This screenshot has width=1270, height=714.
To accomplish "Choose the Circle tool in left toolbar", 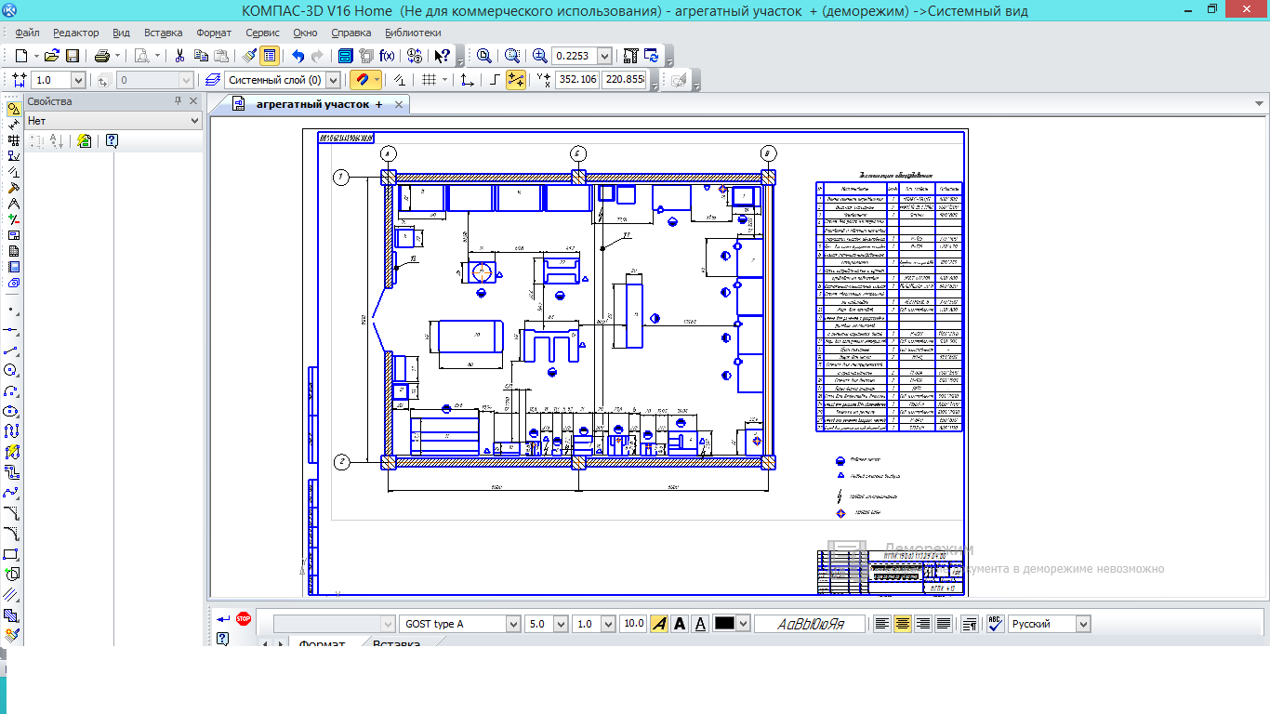I will tap(11, 371).
